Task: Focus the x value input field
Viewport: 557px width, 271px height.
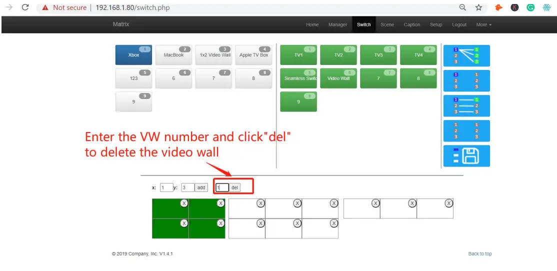Action: pyautogui.click(x=166, y=187)
